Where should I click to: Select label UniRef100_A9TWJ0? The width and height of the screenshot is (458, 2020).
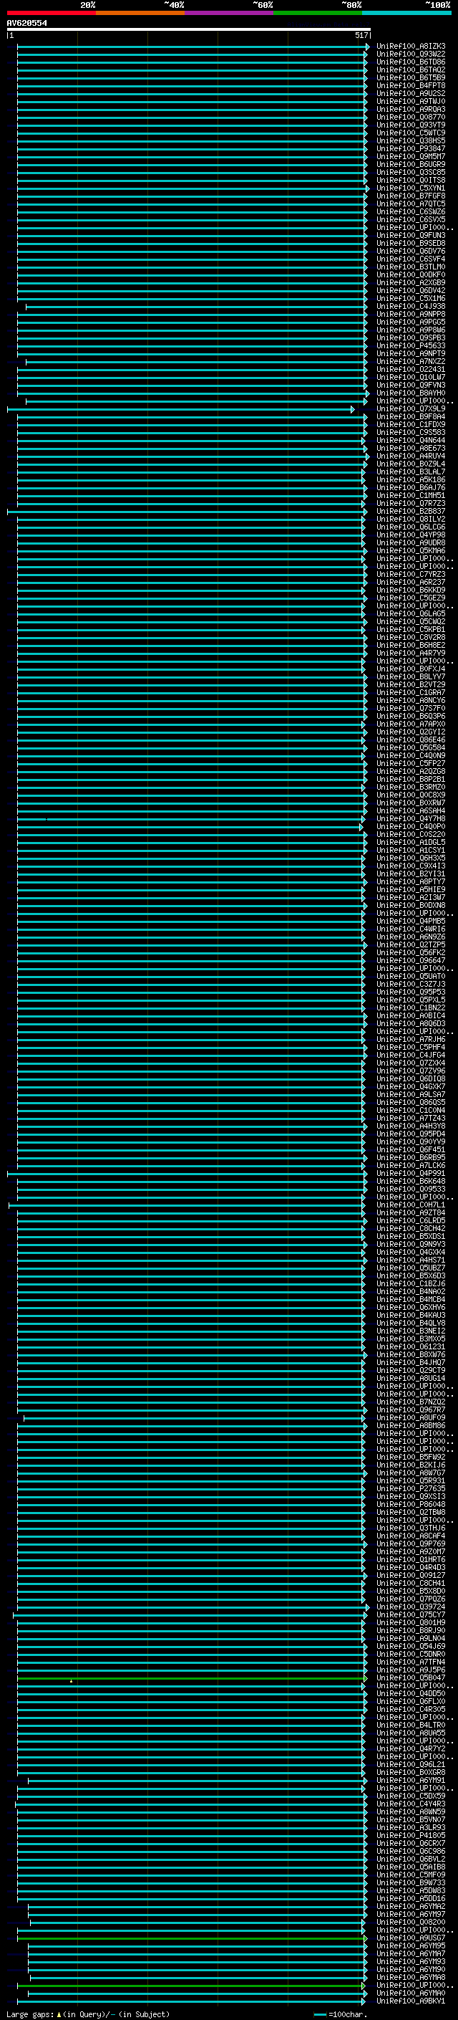point(411,101)
